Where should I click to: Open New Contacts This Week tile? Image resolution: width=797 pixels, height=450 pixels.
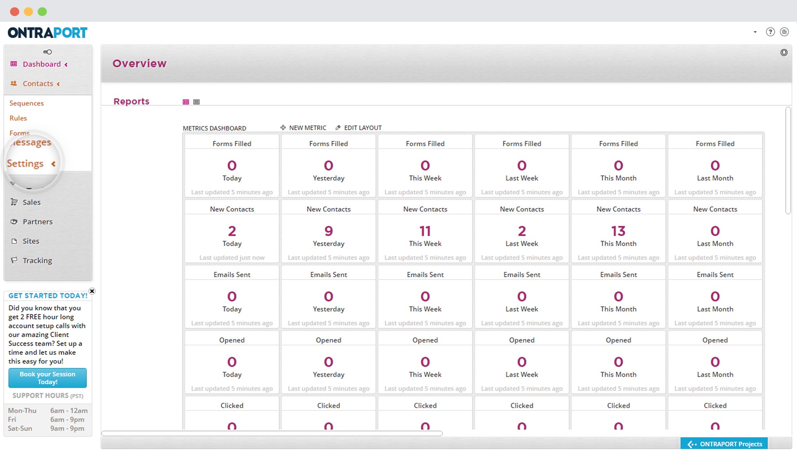pyautogui.click(x=425, y=232)
